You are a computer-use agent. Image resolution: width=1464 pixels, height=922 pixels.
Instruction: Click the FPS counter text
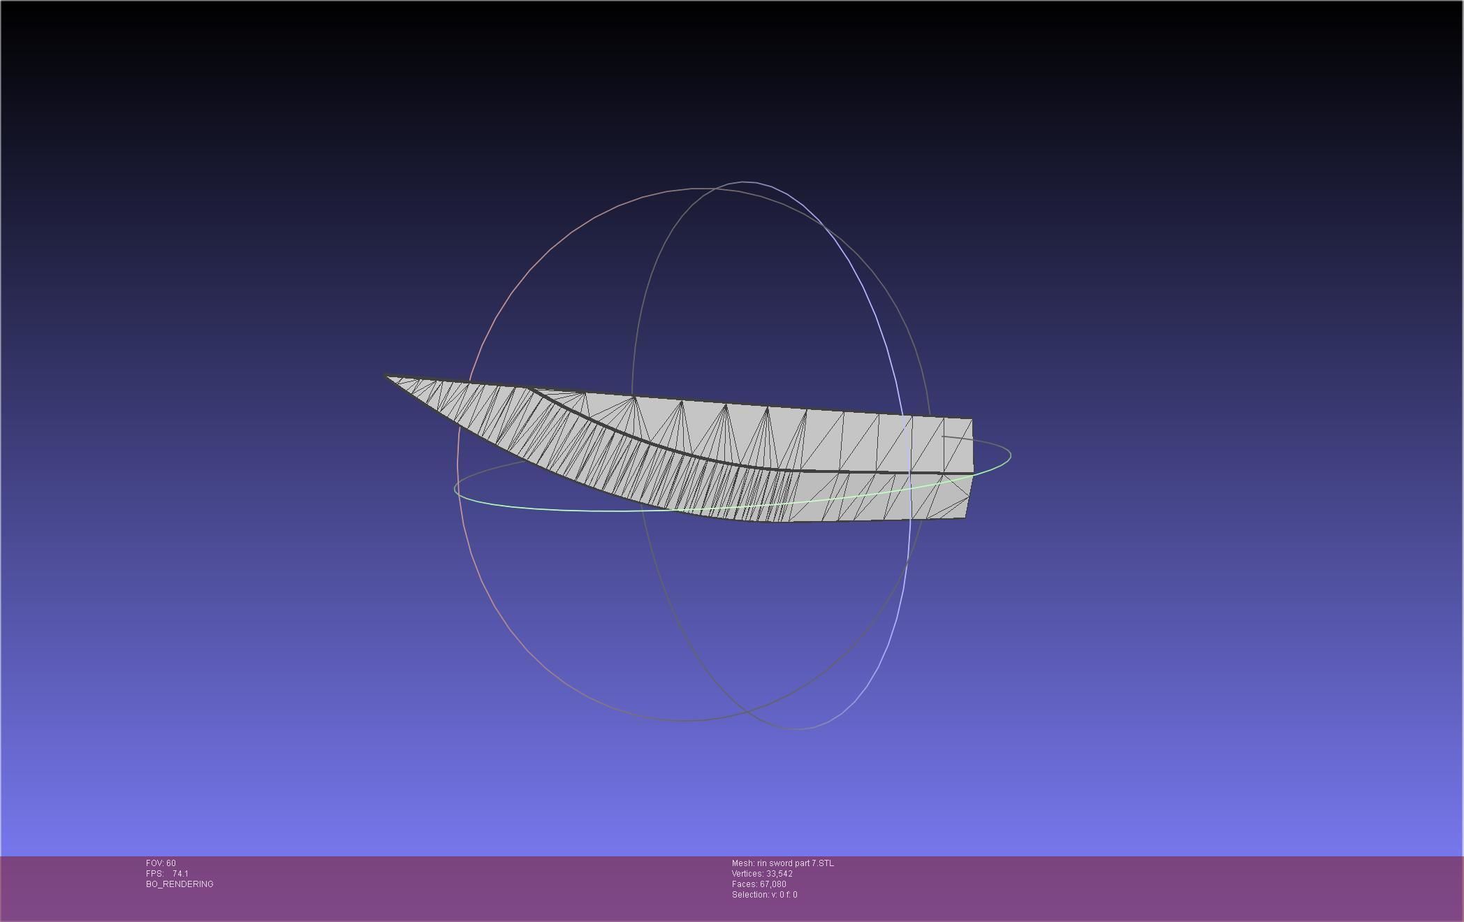point(167,874)
